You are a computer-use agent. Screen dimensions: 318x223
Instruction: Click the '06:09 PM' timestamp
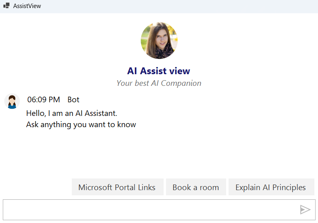click(44, 99)
